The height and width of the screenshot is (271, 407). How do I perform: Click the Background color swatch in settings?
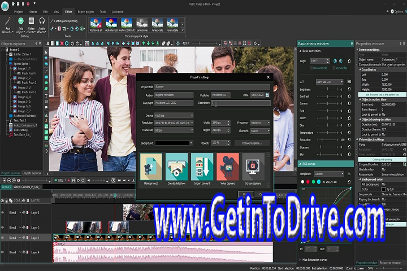[174, 143]
